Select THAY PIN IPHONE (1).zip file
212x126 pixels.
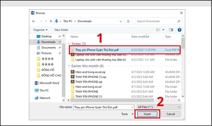click(91, 77)
